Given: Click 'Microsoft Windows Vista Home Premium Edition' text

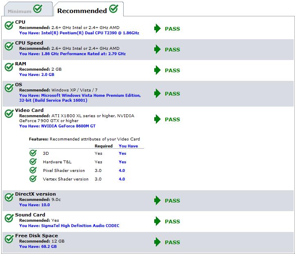Looking at the screenshot, I should (91, 96).
